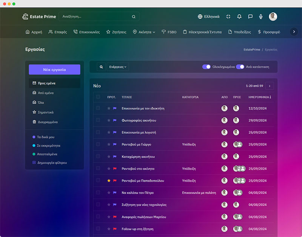Toggle fullscreen with the collapse arrows icon
The width and height of the screenshot is (302, 237).
click(x=228, y=17)
